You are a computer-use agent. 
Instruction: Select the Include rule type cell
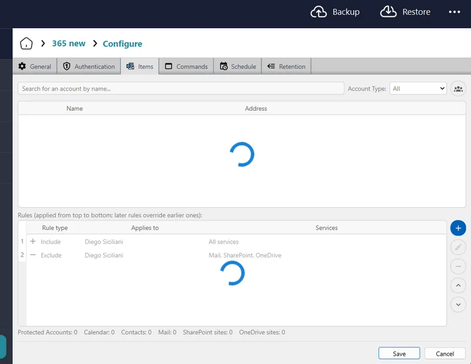[51, 242]
